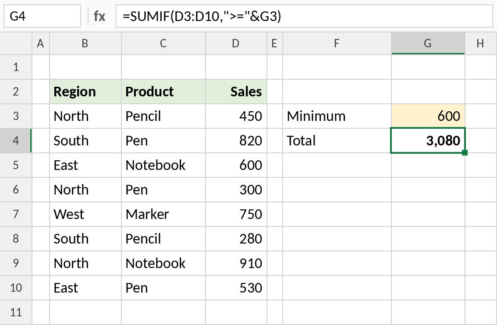This screenshot has width=497, height=325.
Task: Click the fill handle of cell G4
Action: [465, 153]
